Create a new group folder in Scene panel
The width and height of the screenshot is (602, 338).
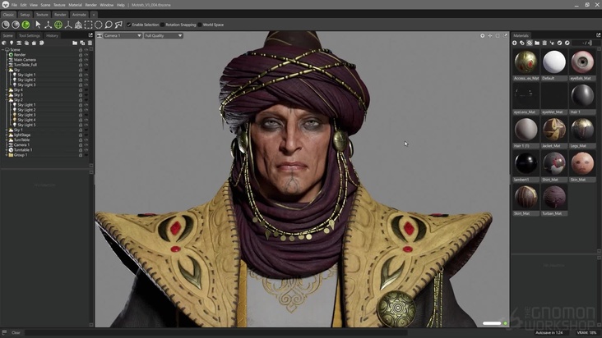tap(75, 43)
